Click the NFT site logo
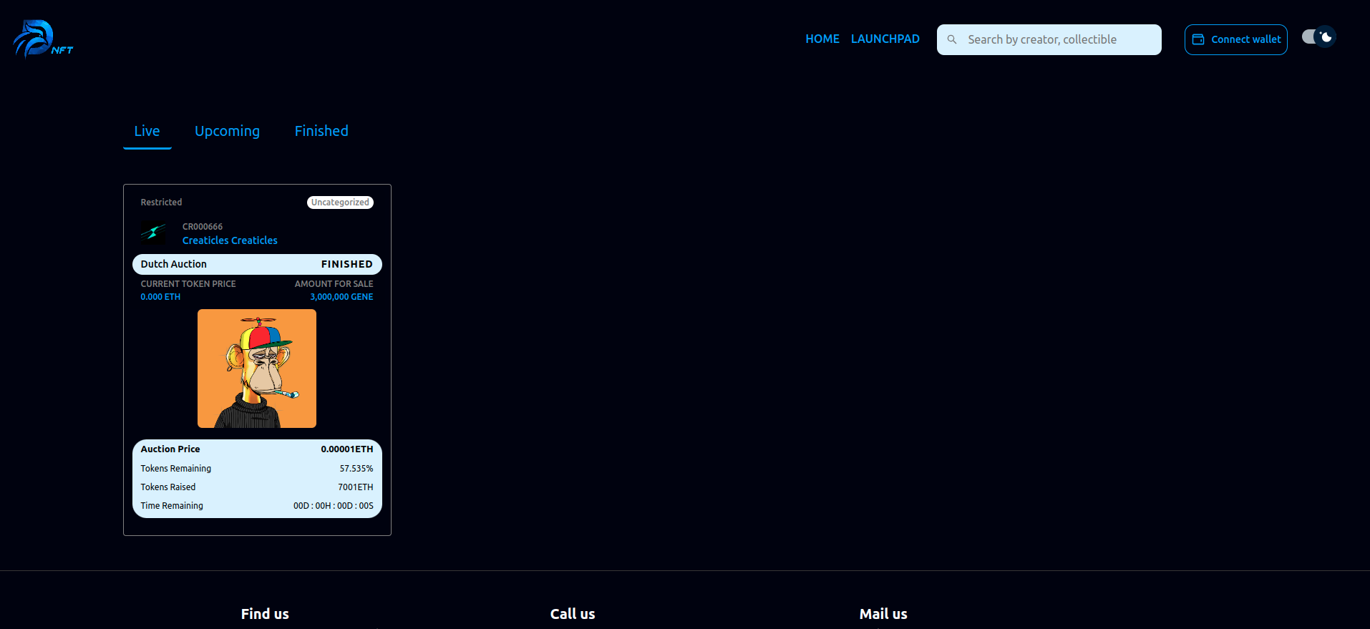1370x629 pixels. point(43,39)
